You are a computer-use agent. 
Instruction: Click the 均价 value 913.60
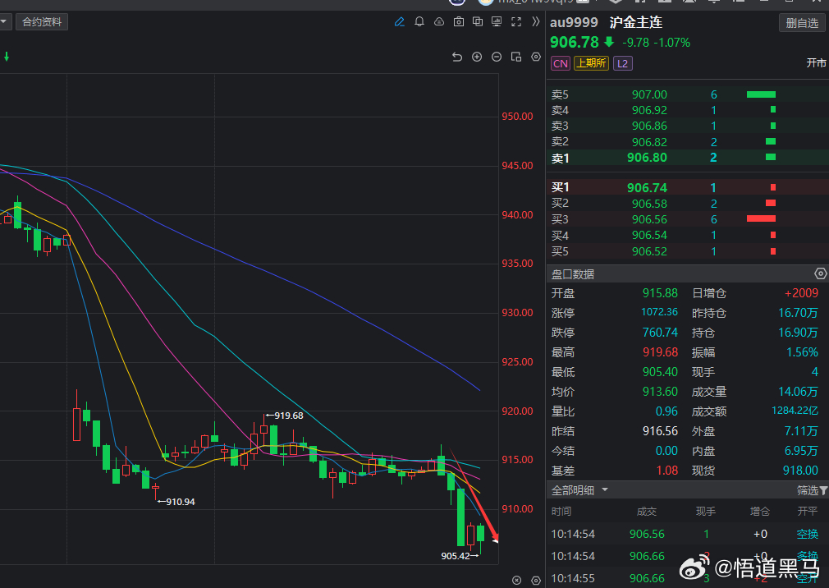pos(660,392)
